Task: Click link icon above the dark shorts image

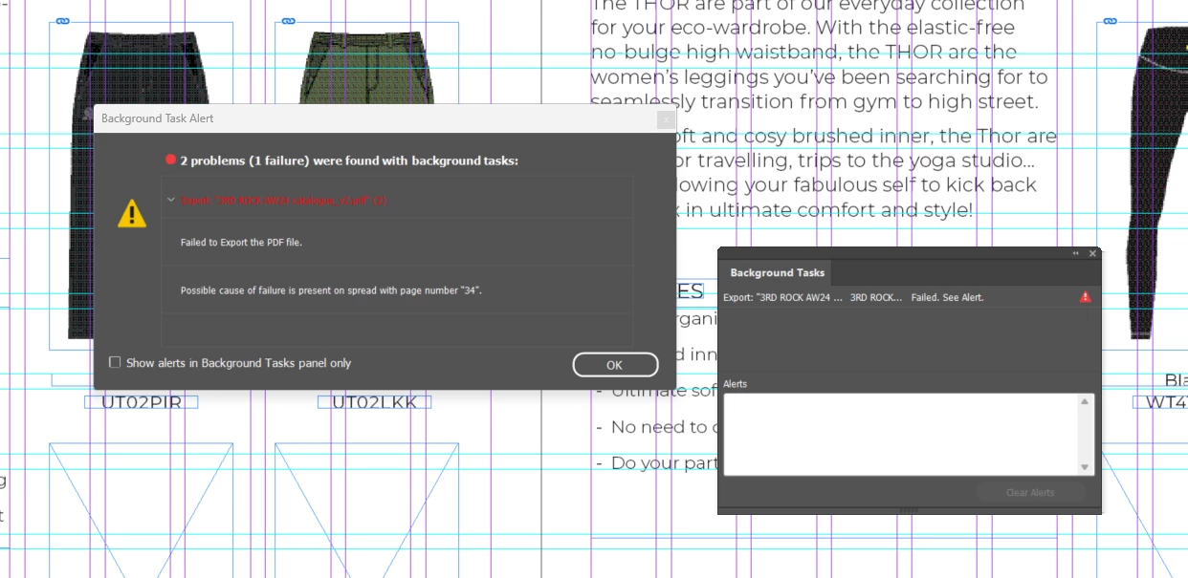Action: coord(63,21)
